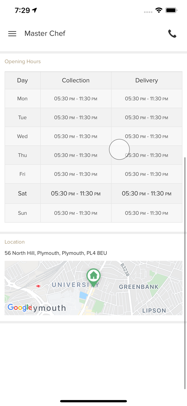187x406 pixels.
Task: Tap the green home map pin
Action: click(x=94, y=277)
